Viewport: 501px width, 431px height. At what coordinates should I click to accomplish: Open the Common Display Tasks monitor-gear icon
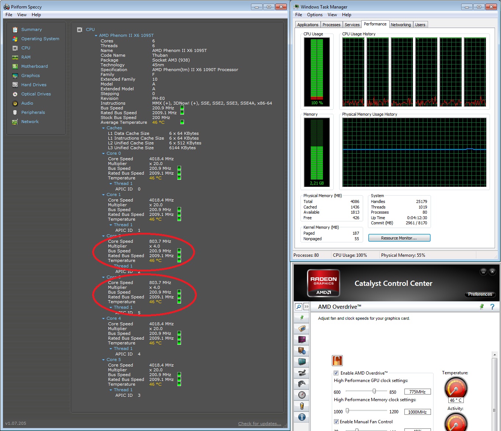(302, 351)
